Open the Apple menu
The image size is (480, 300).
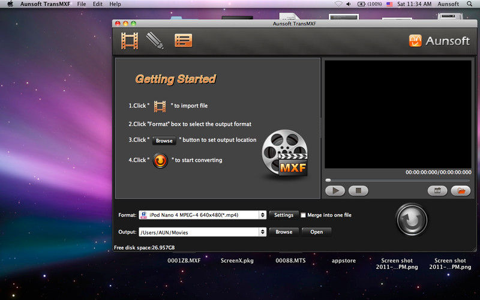(10, 4)
